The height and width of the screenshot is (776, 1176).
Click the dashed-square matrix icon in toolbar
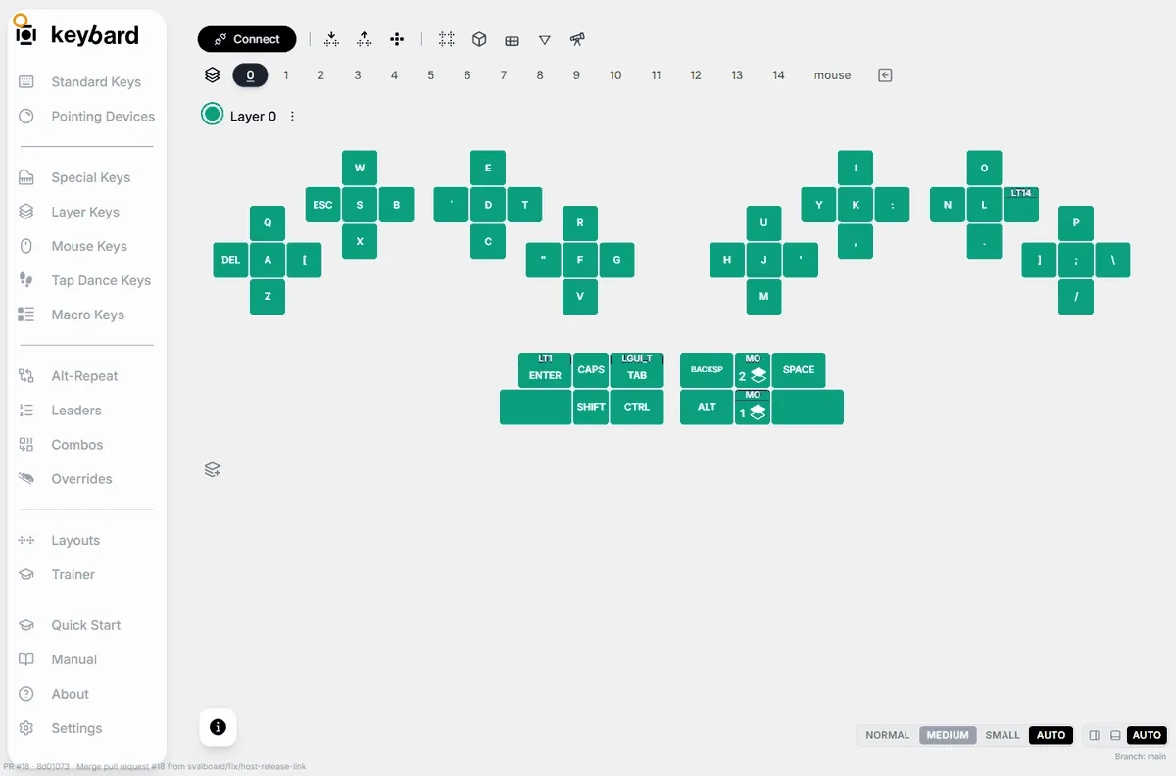coord(447,39)
